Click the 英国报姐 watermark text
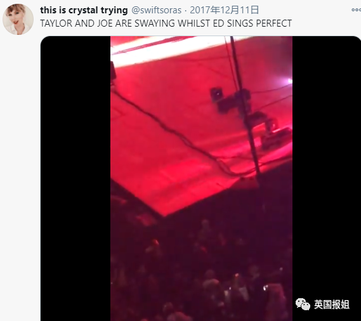The width and height of the screenshot is (361, 321). tap(332, 305)
